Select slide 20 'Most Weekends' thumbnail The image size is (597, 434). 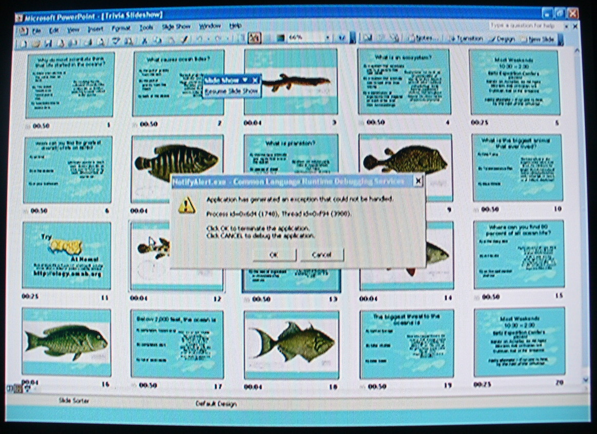(x=520, y=342)
